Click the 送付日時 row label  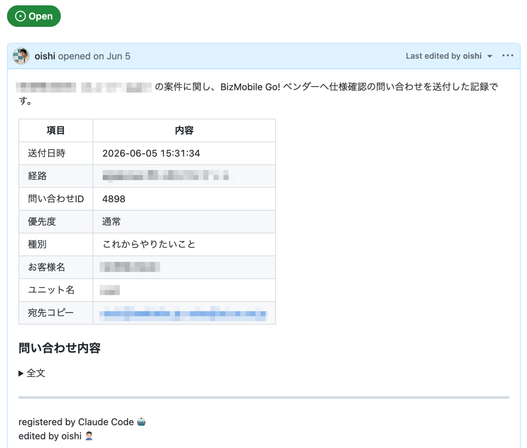click(x=47, y=154)
